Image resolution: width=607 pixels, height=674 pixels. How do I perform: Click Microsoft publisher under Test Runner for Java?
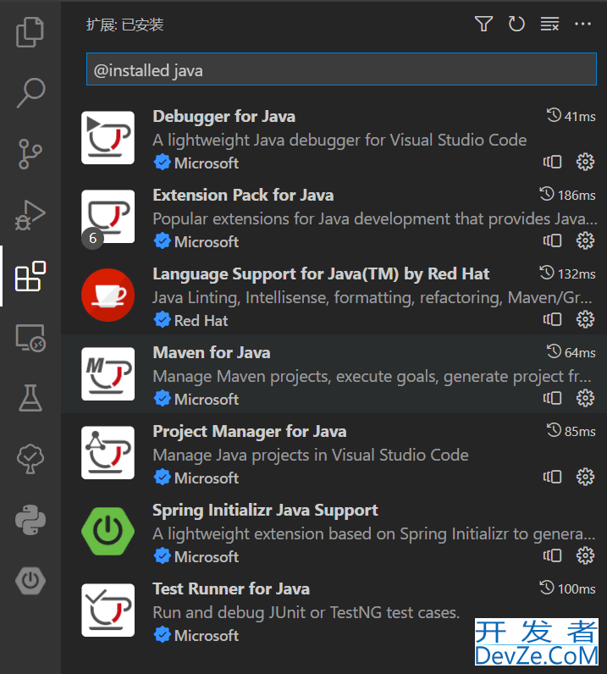(207, 635)
